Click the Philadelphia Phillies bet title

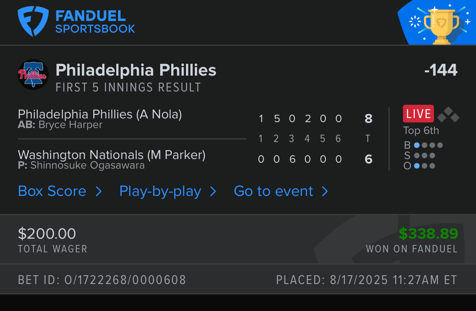[136, 70]
